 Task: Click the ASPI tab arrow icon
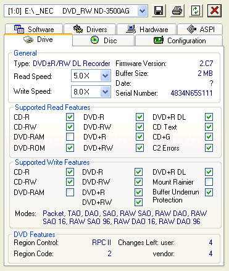tap(191, 29)
